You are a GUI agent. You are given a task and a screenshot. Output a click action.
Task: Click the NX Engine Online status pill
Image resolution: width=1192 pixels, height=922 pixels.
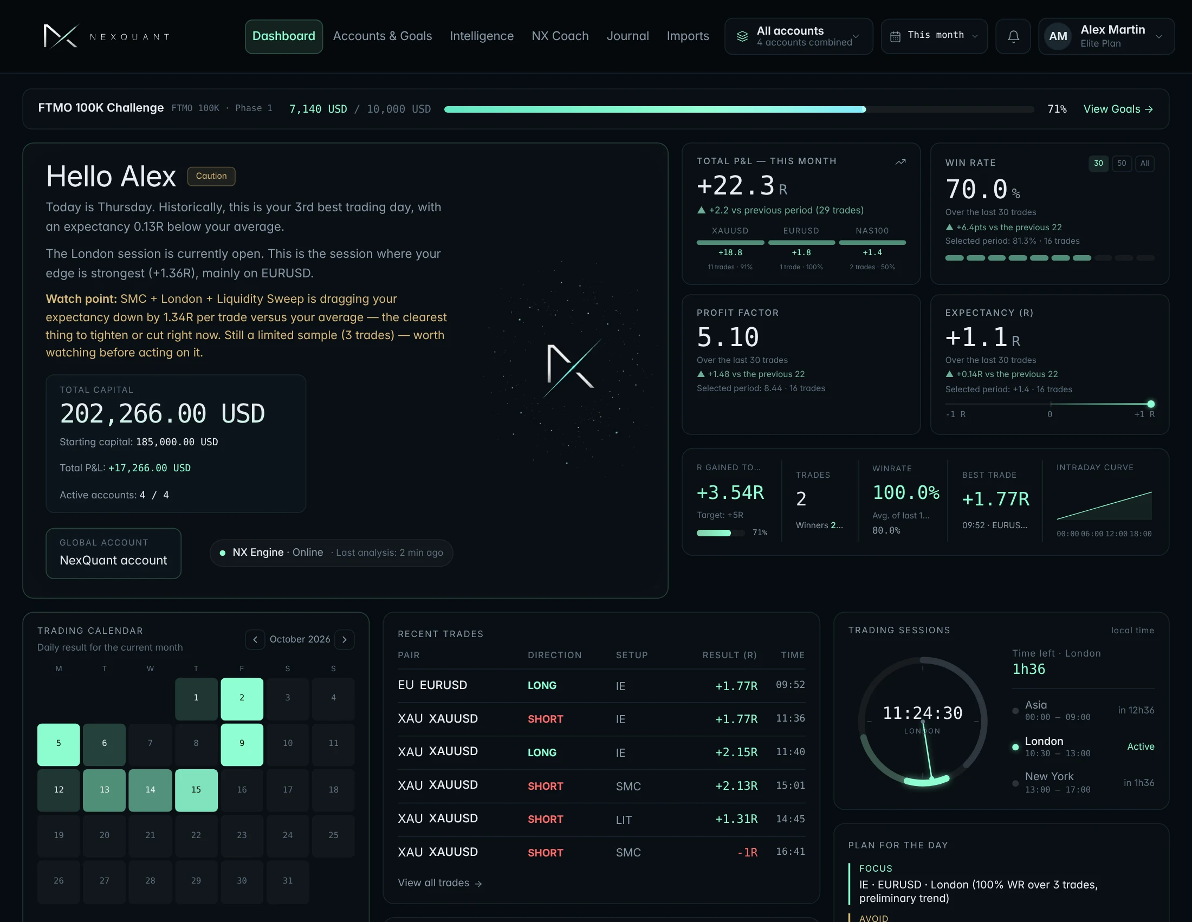point(331,553)
